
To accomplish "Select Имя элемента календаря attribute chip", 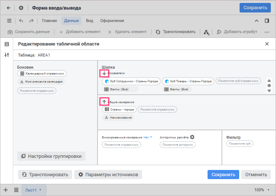I will tap(41, 81).
